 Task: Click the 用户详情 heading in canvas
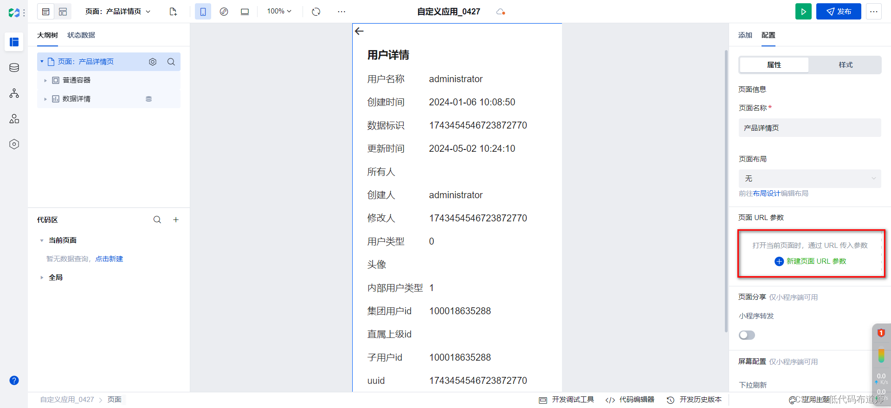(x=388, y=55)
